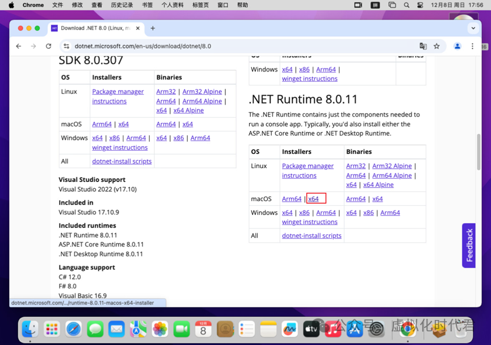Open the 书签 menu

[x=147, y=5]
